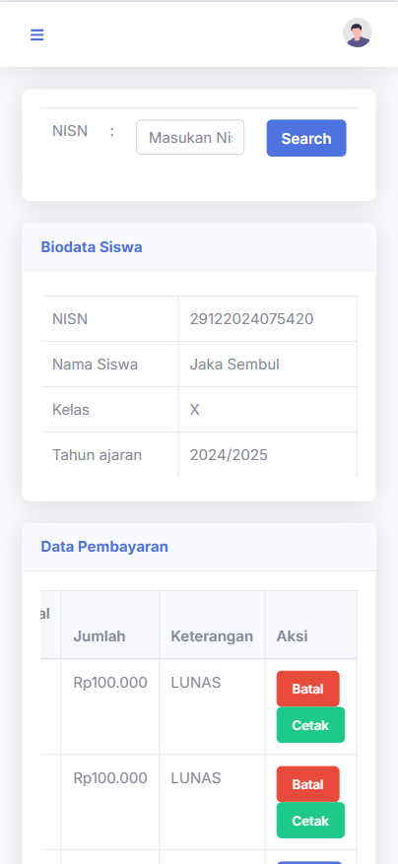Image resolution: width=398 pixels, height=864 pixels.
Task: Select the second row LUNAS status cell
Action: pyautogui.click(x=212, y=802)
